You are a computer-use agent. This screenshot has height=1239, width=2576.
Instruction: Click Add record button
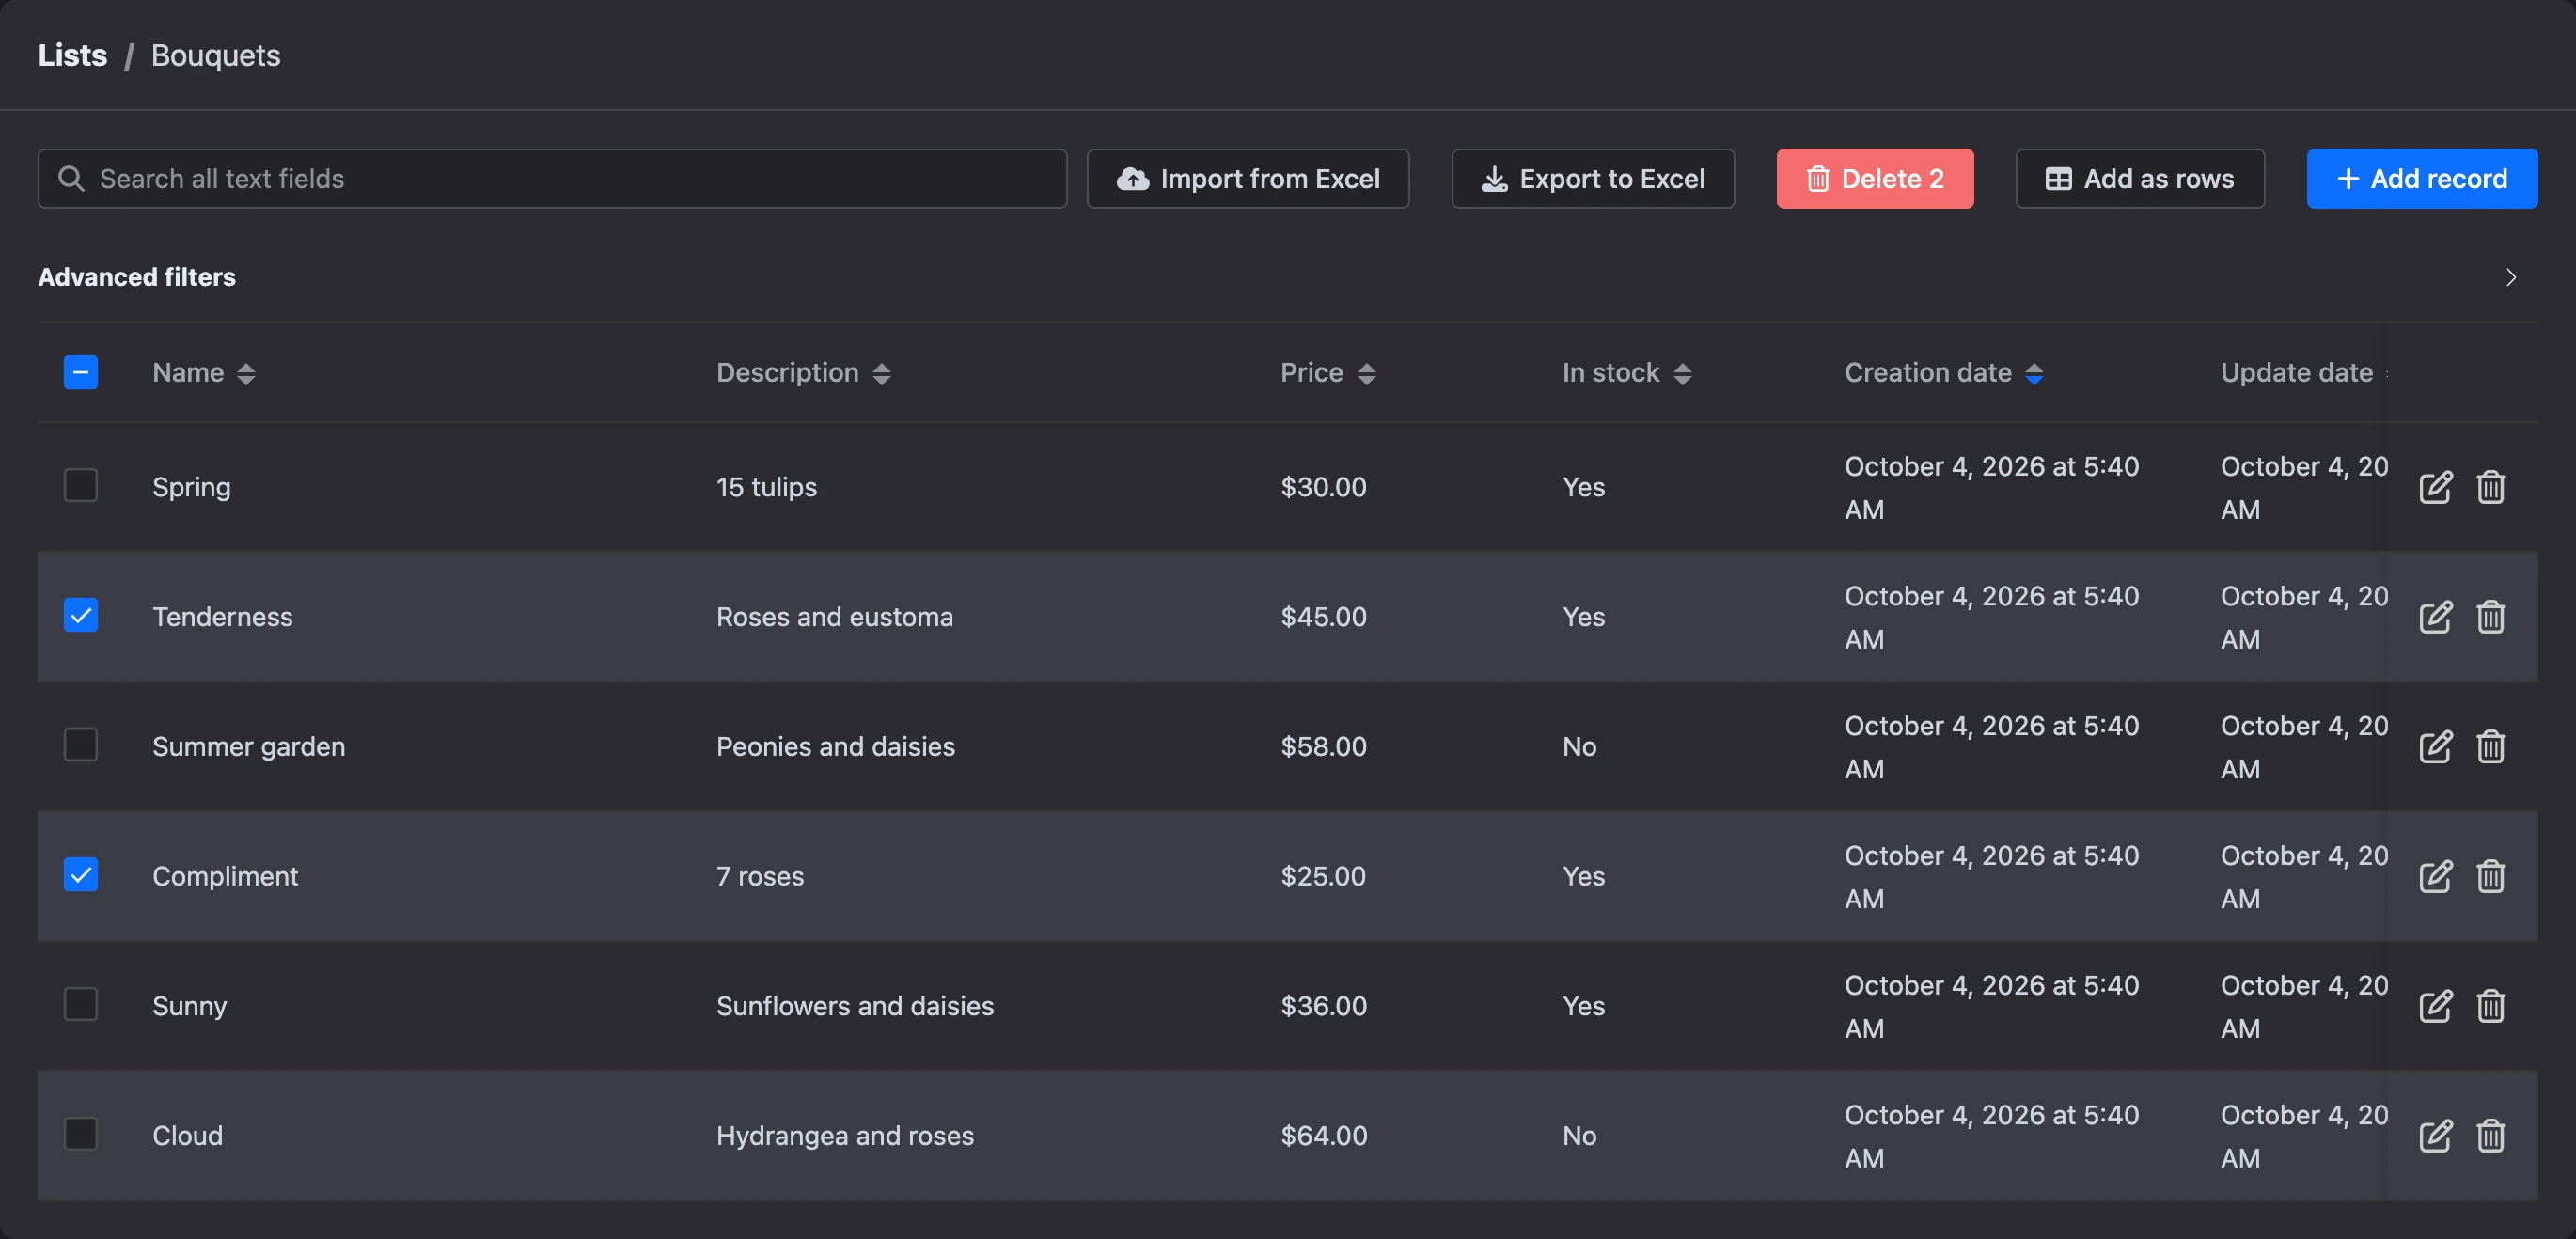(x=2422, y=179)
